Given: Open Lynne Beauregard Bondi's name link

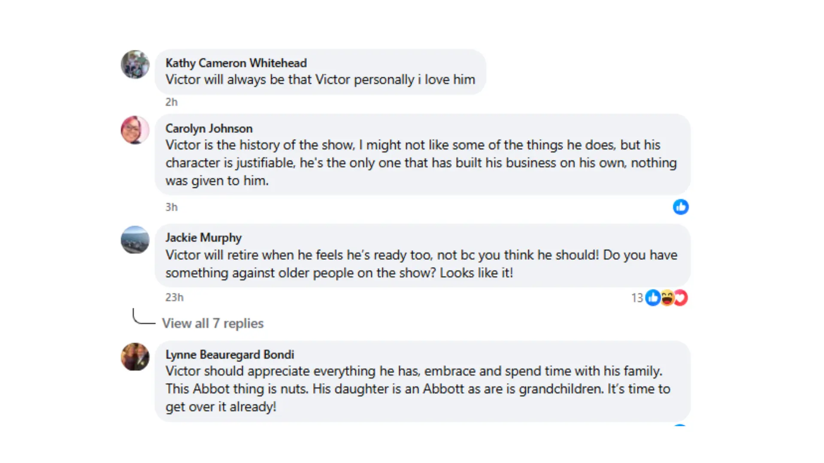Looking at the screenshot, I should [x=230, y=355].
